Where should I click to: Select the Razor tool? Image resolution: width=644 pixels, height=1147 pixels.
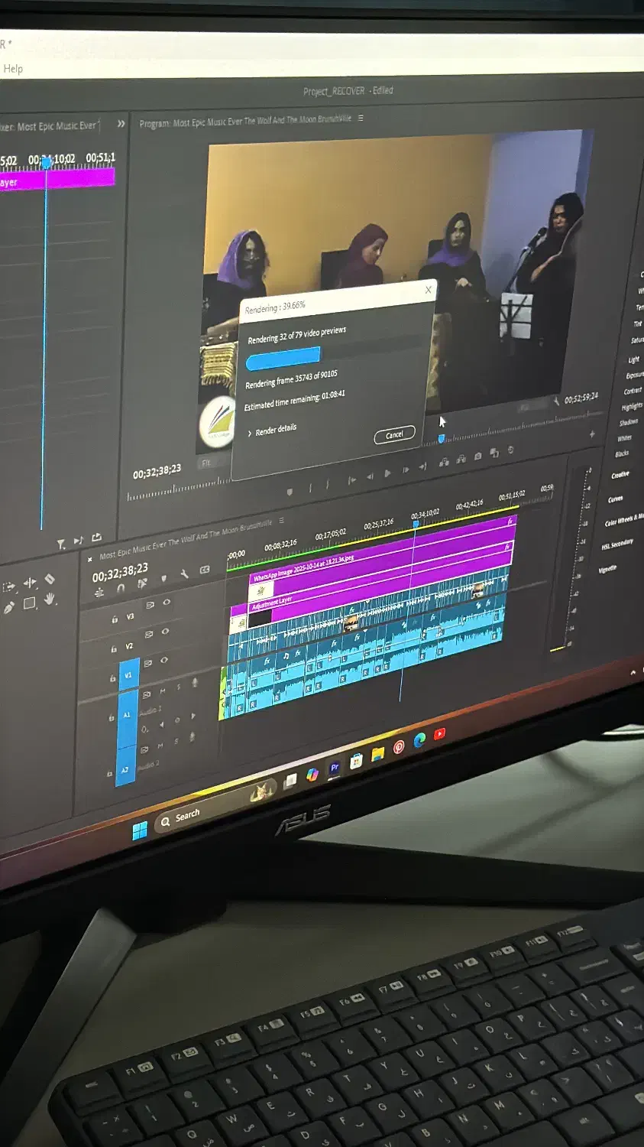click(x=50, y=579)
